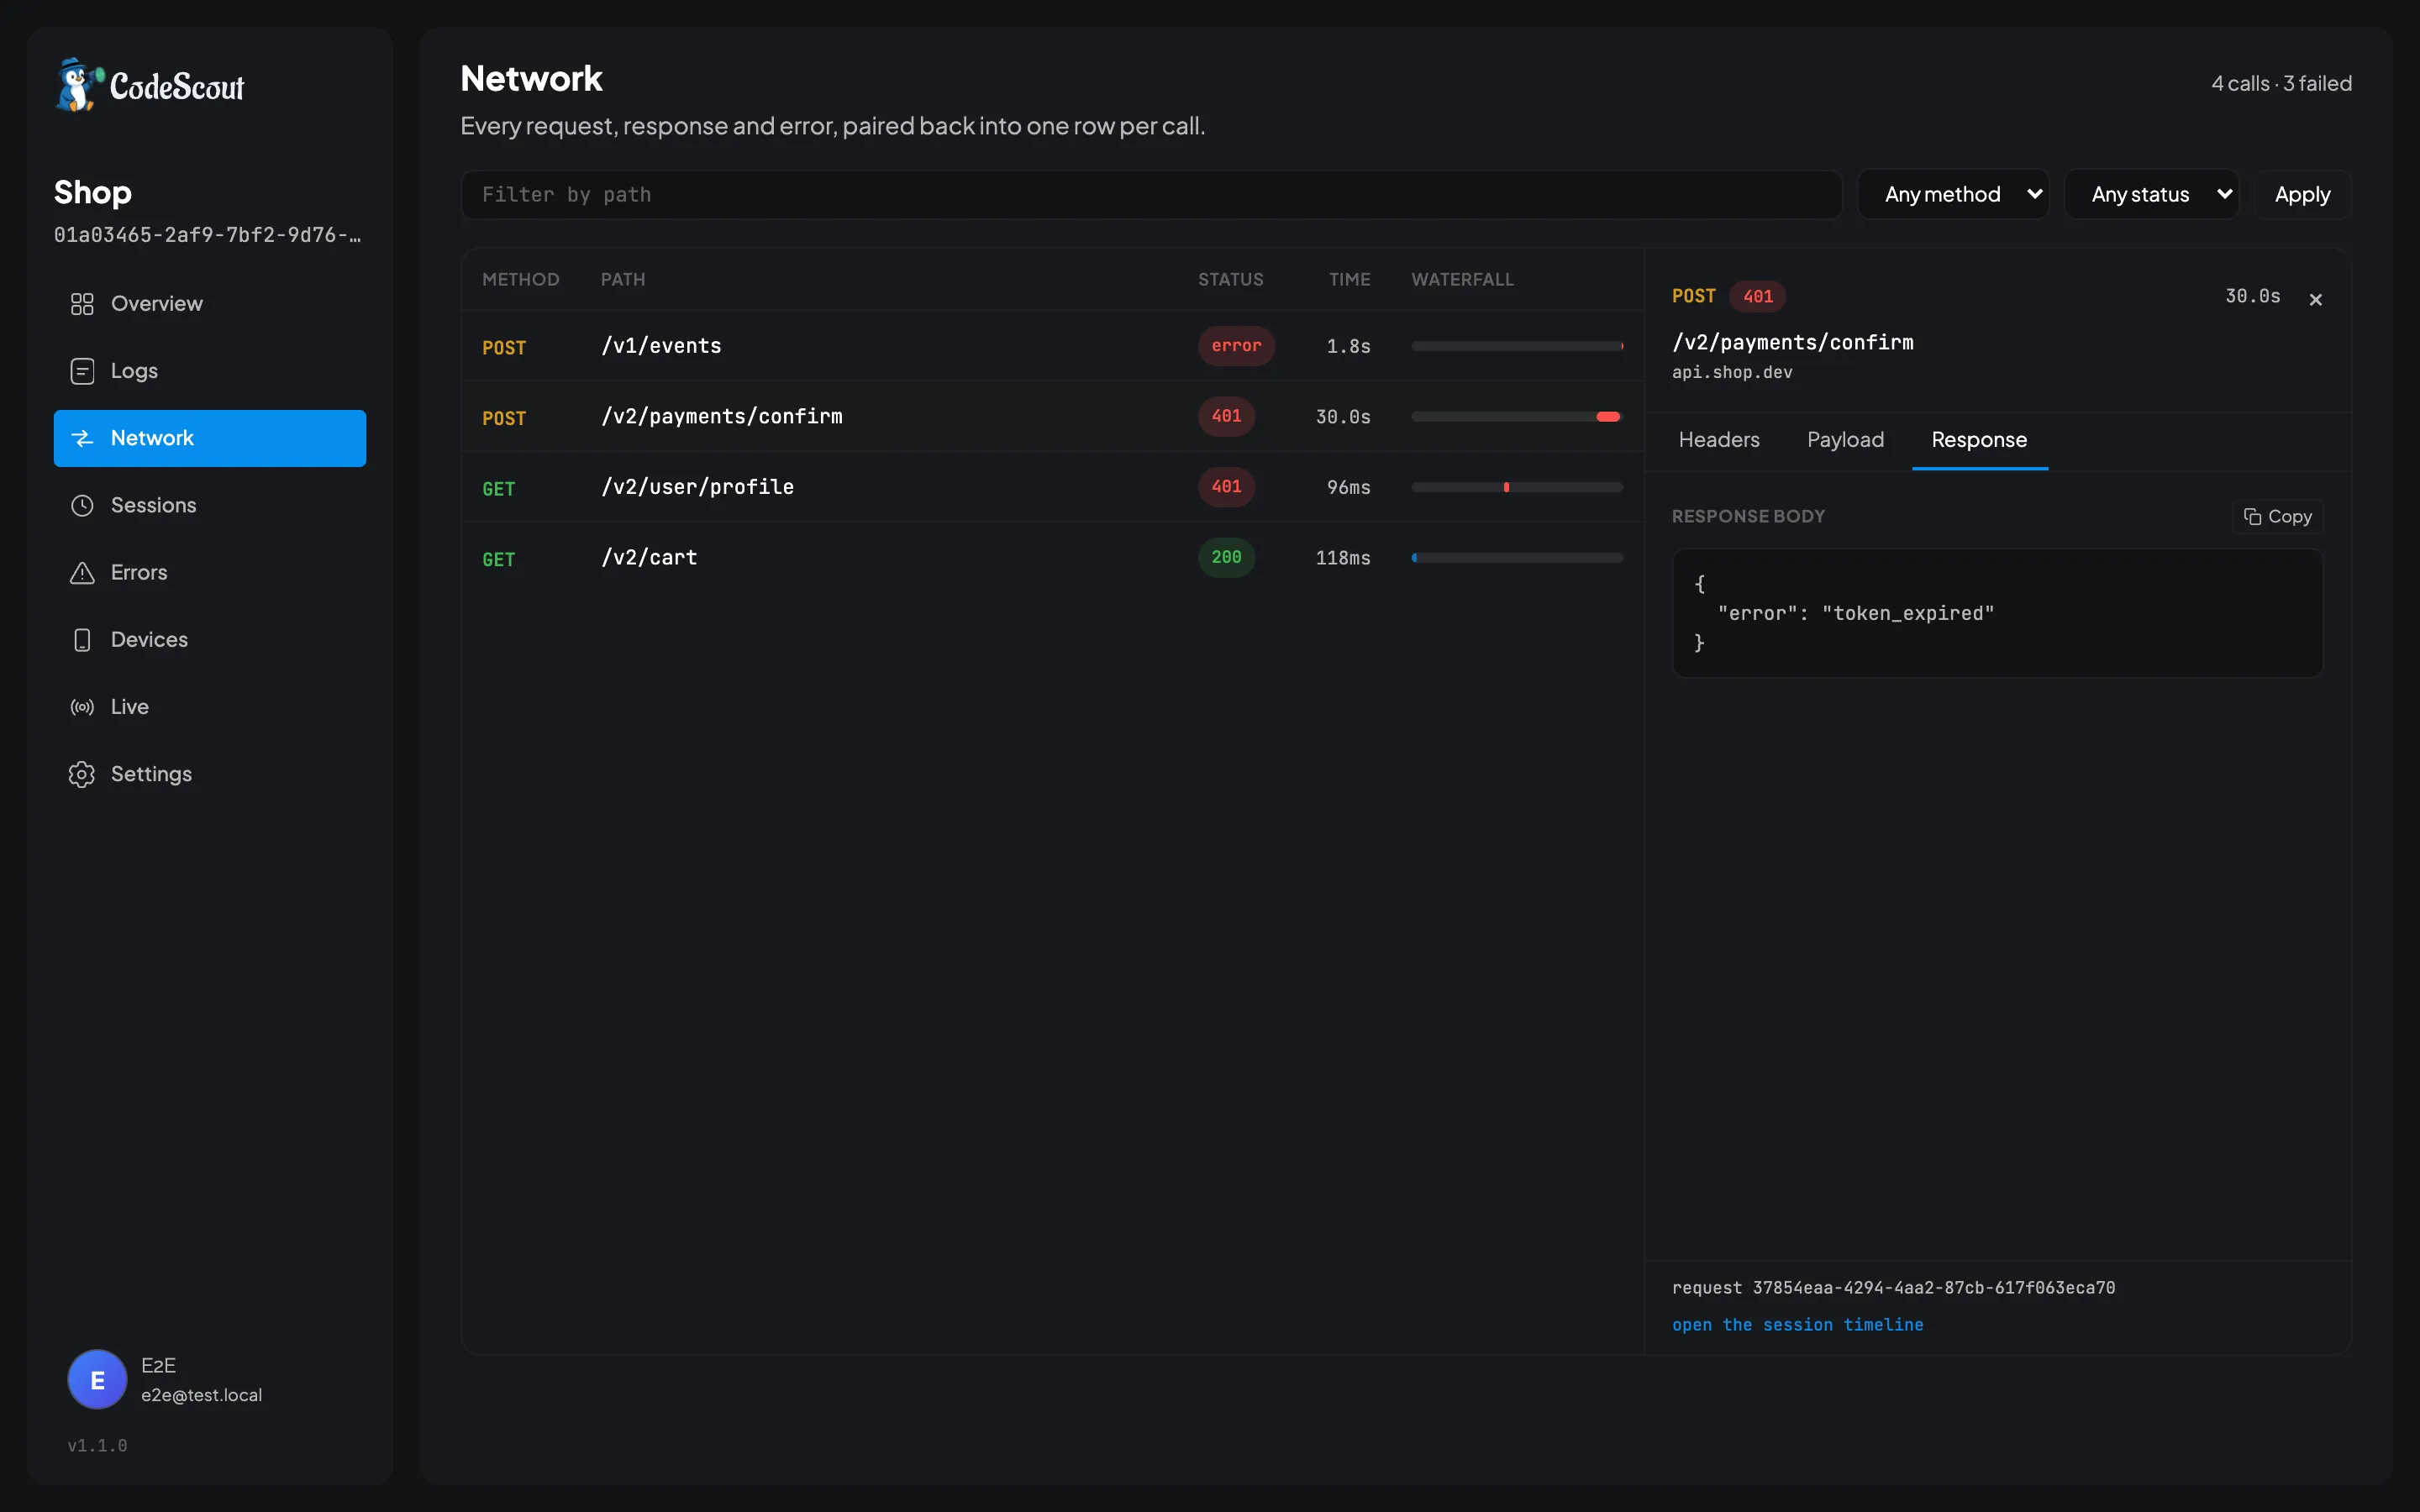Expand the Any method dropdown
The width and height of the screenshot is (2420, 1512).
pyautogui.click(x=1953, y=195)
